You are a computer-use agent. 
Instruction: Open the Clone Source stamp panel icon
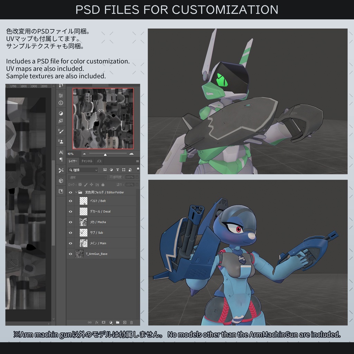(x=61, y=141)
